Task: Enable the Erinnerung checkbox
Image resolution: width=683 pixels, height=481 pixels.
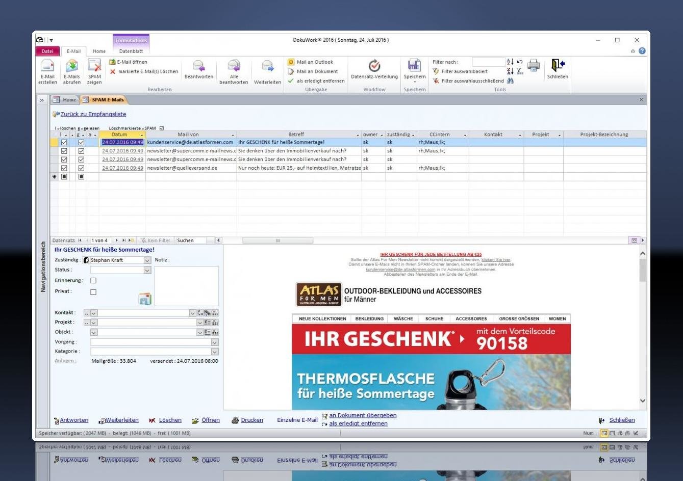Action: 93,281
